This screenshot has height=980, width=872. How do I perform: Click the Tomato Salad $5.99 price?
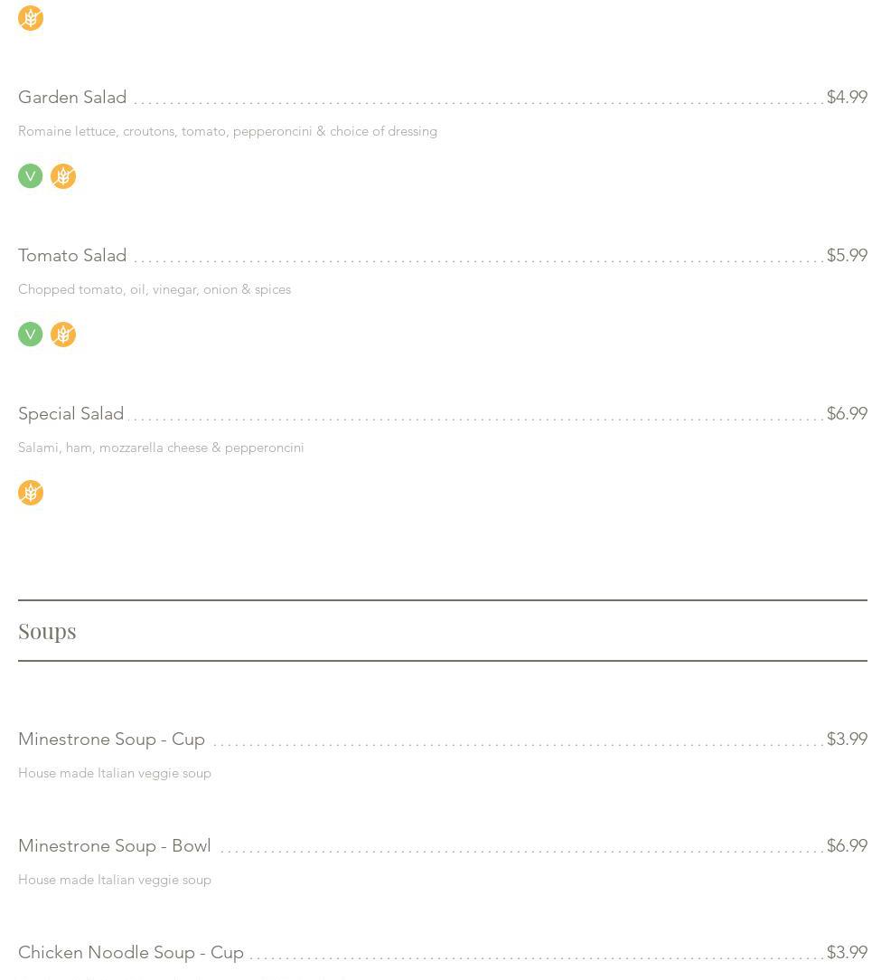(847, 256)
